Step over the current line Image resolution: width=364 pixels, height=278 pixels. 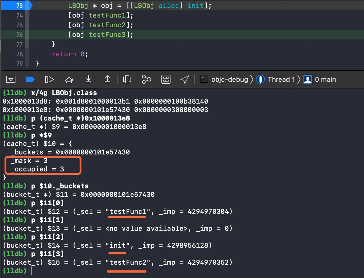(69, 79)
